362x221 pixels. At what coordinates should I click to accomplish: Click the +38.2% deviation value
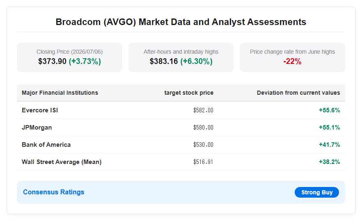tap(329, 162)
